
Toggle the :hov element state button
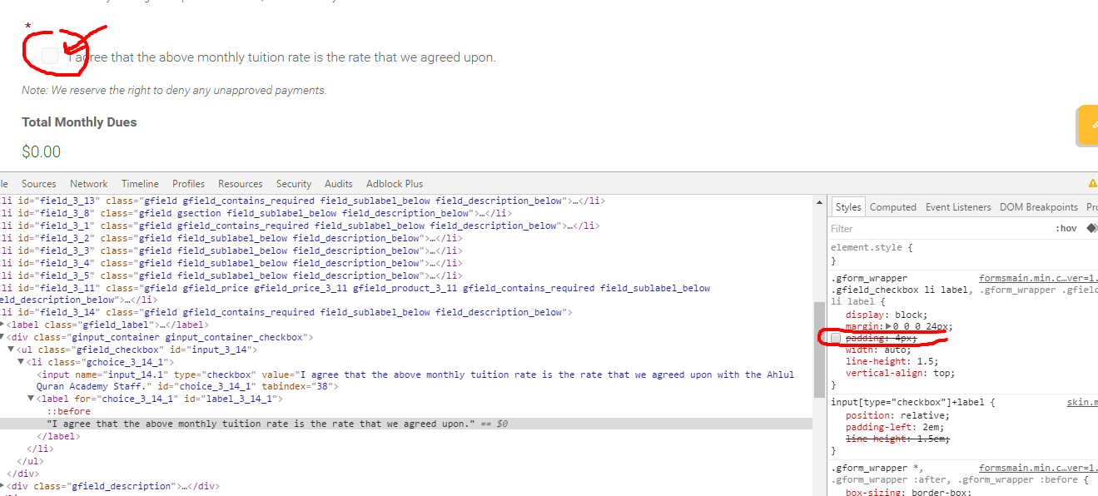pyautogui.click(x=1066, y=228)
